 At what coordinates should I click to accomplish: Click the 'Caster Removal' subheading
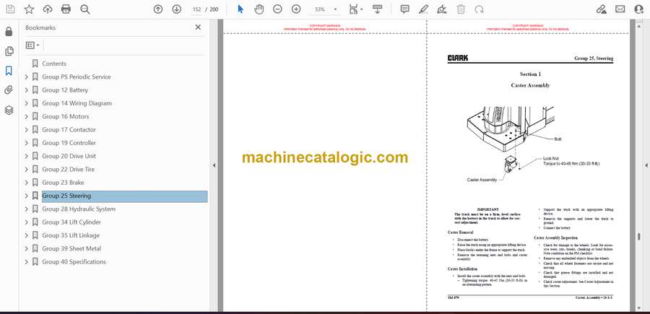[461, 233]
